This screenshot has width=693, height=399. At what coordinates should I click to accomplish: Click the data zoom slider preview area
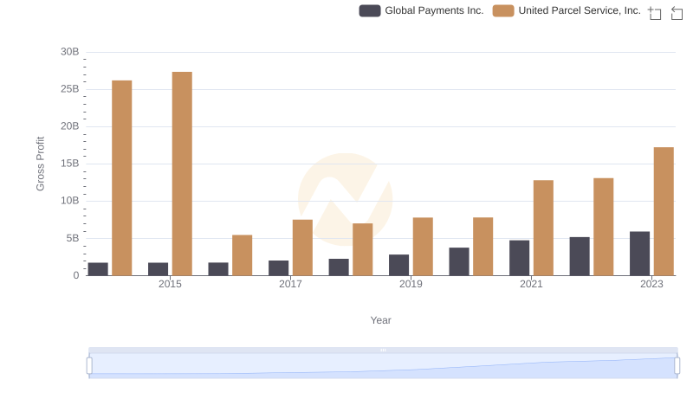(383, 366)
